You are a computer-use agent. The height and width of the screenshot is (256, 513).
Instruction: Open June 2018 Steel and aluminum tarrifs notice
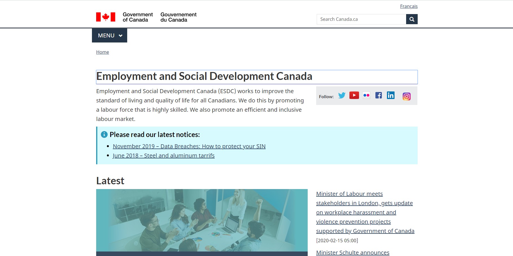164,156
